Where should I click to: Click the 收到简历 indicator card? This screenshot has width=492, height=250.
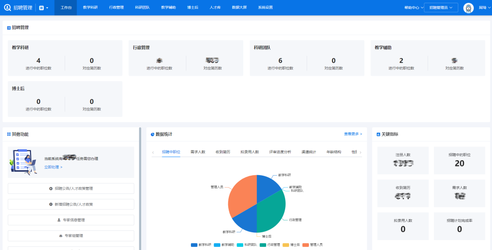click(x=403, y=193)
